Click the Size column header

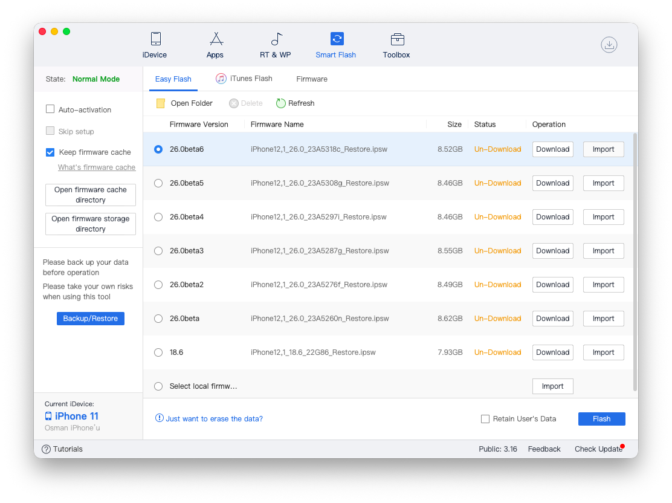coord(454,125)
